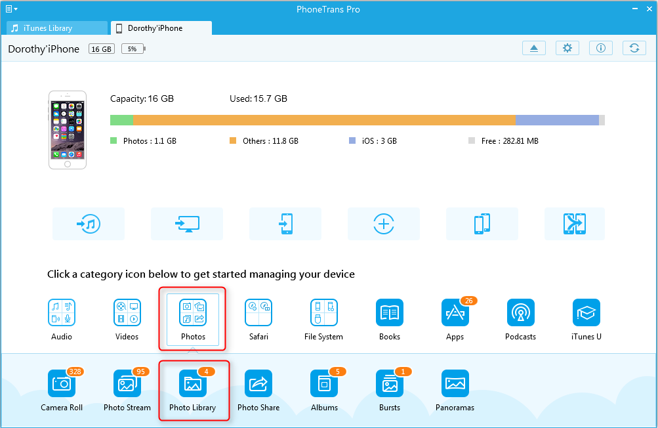Show device info
Image resolution: width=658 pixels, height=428 pixels.
coord(600,49)
